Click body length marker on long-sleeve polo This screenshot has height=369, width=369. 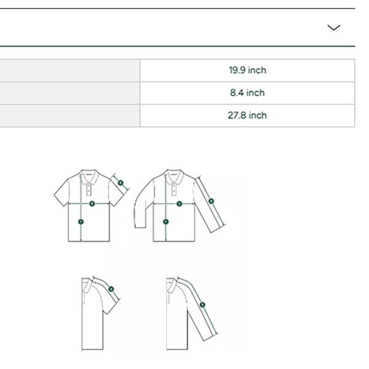pyautogui.click(x=165, y=221)
